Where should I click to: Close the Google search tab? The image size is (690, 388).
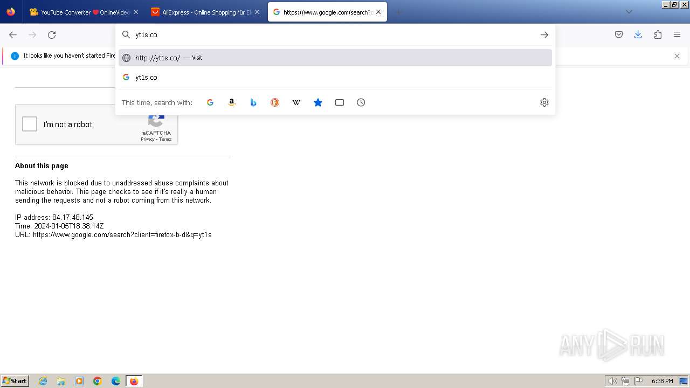[378, 12]
